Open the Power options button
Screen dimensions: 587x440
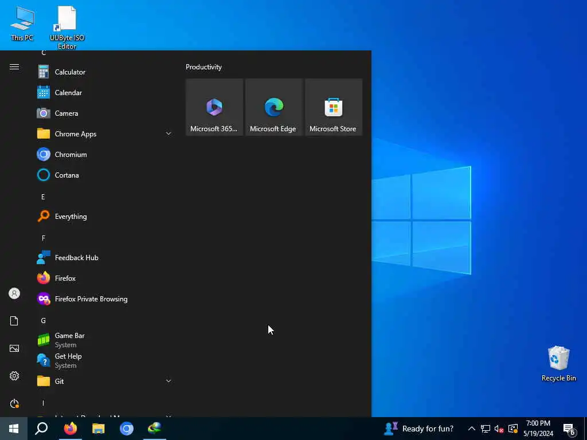point(14,403)
